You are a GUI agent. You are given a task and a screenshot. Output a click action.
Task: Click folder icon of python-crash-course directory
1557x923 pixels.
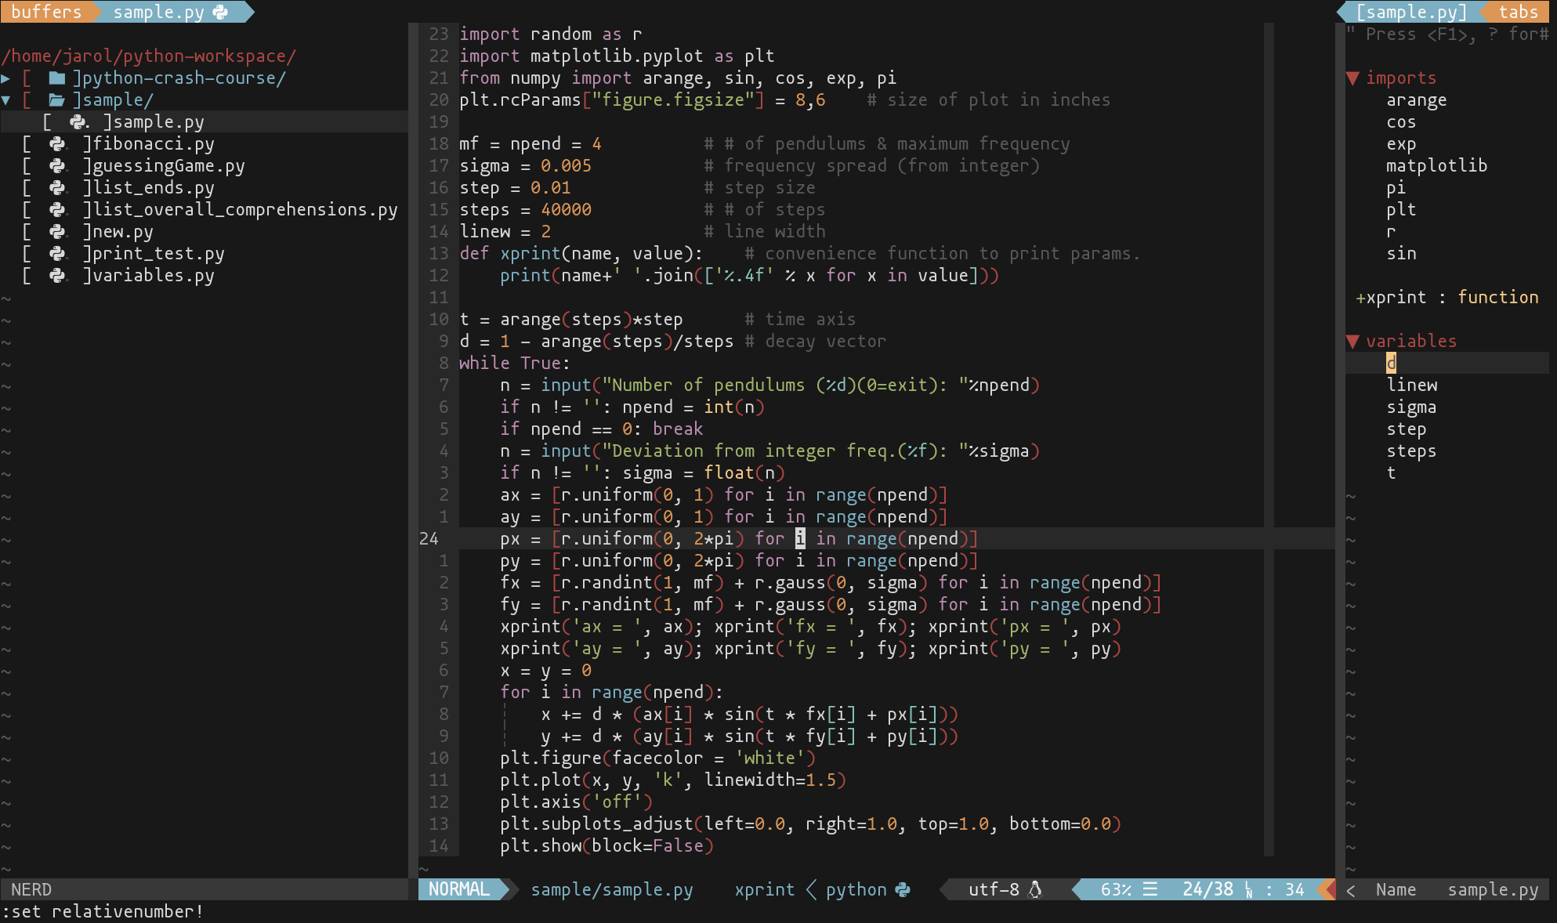coord(56,78)
